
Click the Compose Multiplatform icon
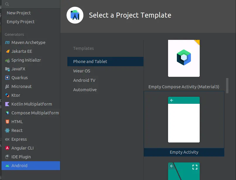tap(7, 113)
